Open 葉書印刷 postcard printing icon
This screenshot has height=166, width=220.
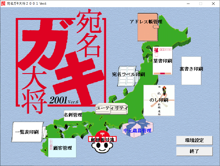coord(163,61)
